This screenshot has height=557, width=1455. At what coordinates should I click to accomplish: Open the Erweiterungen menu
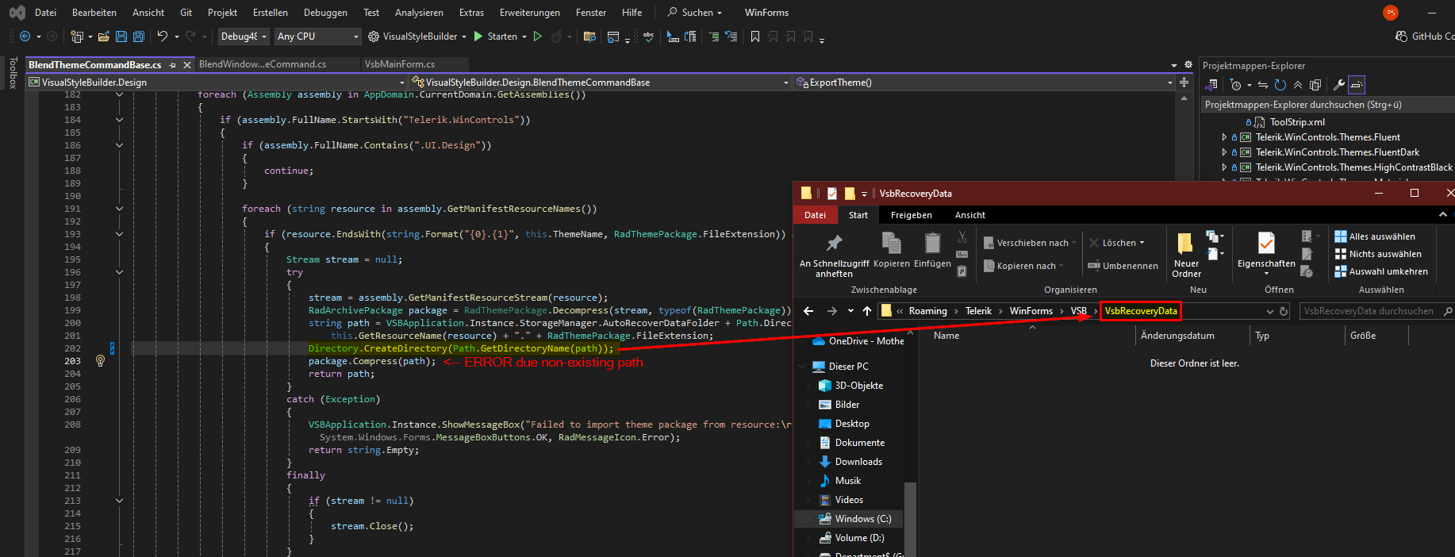[x=530, y=13]
